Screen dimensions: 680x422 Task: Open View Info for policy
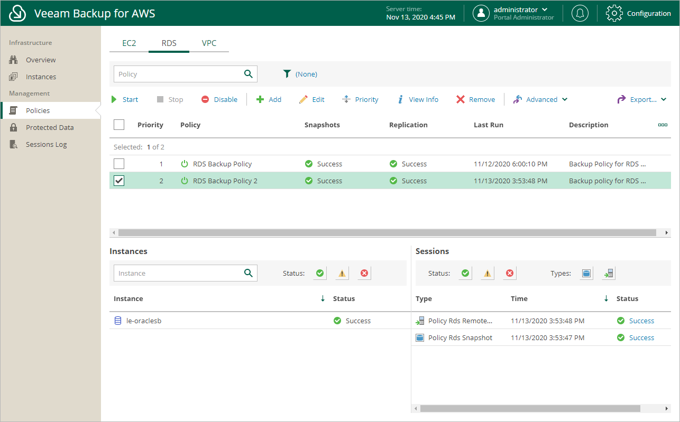(418, 99)
